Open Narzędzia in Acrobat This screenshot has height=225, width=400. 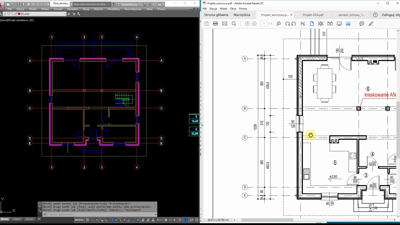click(242, 15)
